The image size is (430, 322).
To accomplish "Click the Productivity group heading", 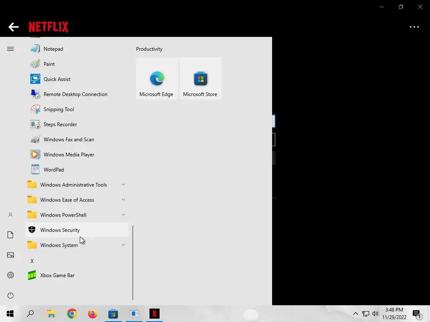I will coord(149,49).
